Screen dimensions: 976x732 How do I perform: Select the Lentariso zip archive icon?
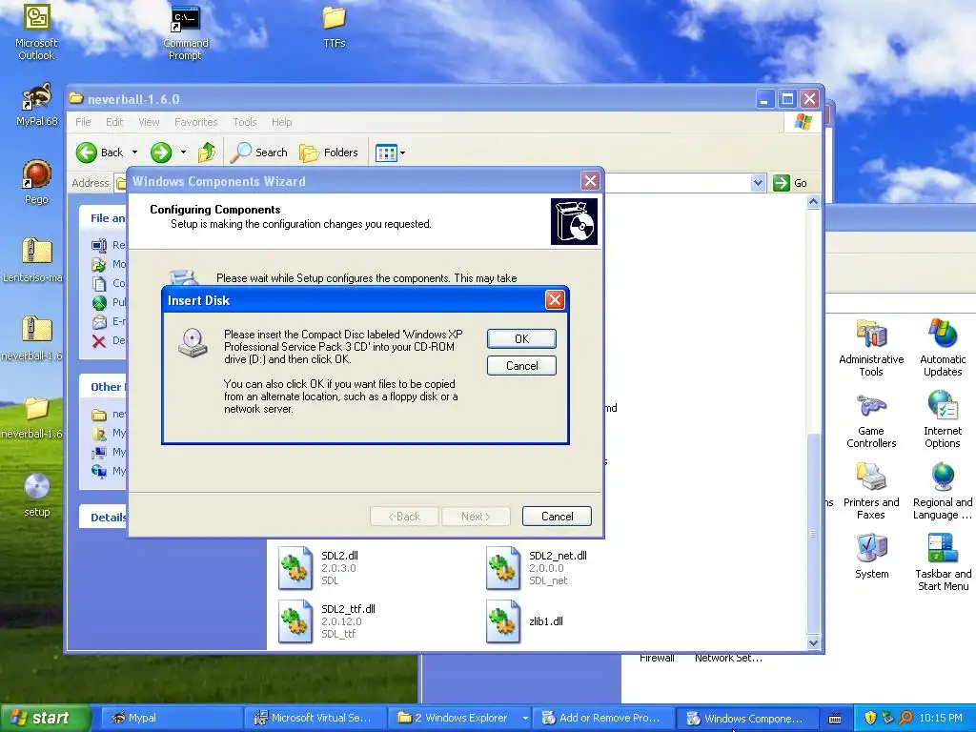pyautogui.click(x=36, y=260)
